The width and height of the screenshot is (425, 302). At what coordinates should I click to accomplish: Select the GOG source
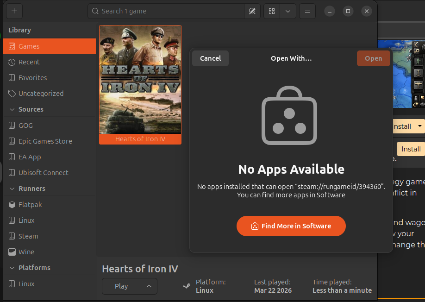(50, 126)
